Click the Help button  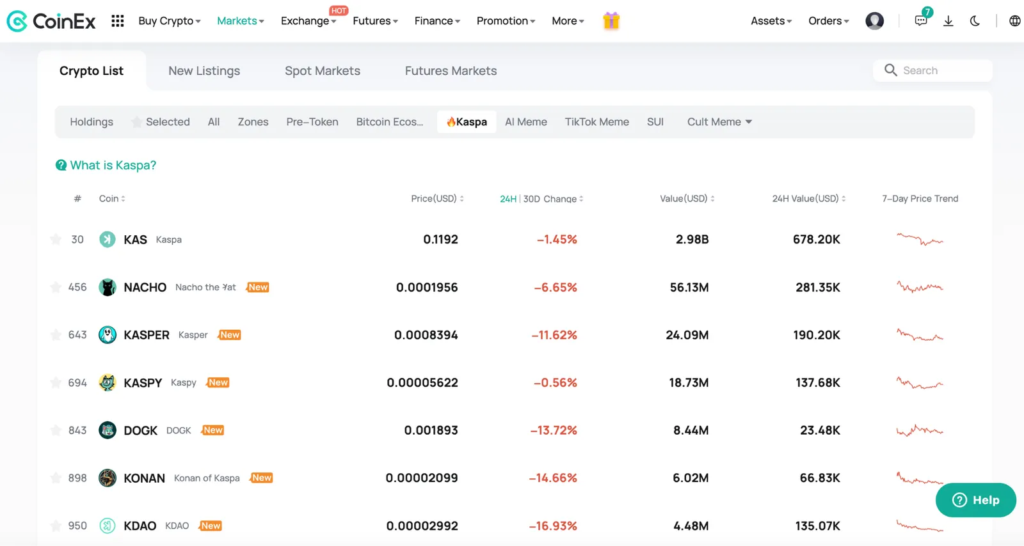click(x=975, y=500)
